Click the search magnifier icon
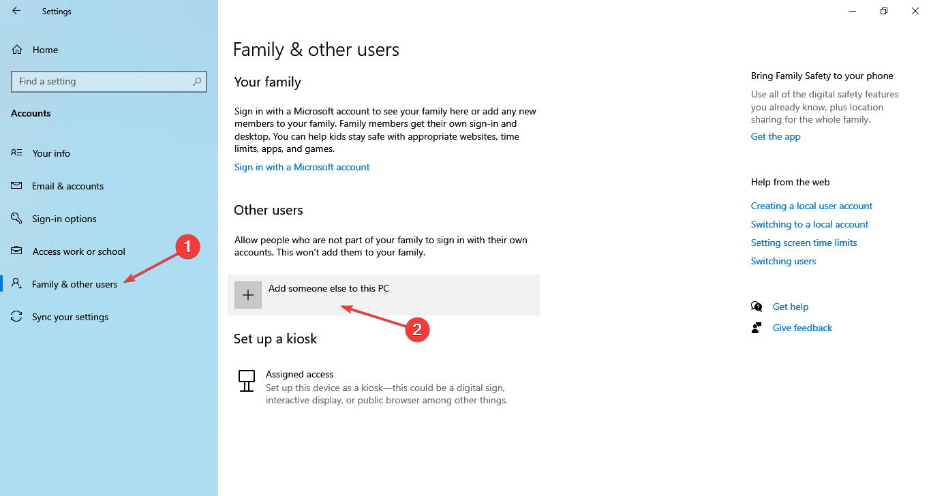Viewport: 931px width, 496px height. 197,82
